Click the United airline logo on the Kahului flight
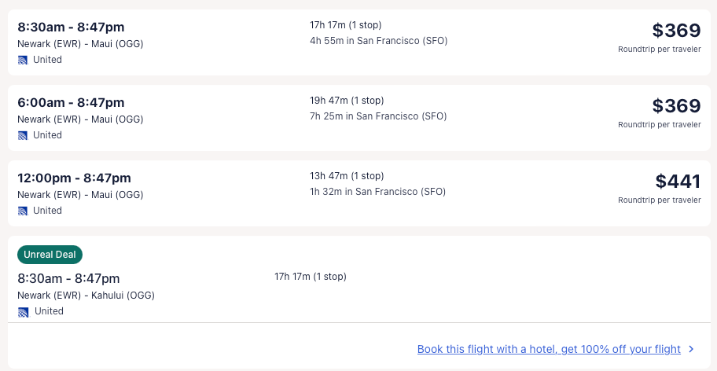 point(24,311)
